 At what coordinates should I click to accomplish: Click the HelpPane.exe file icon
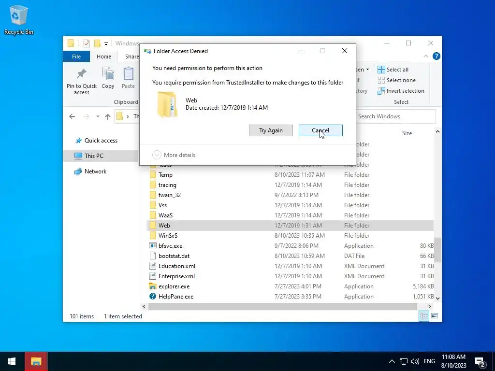pos(152,296)
